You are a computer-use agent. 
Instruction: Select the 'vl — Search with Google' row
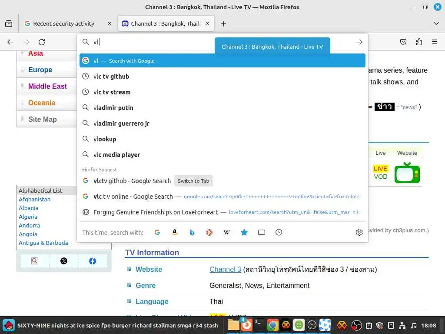point(222,60)
